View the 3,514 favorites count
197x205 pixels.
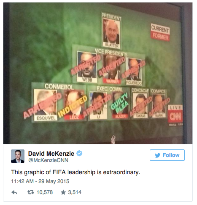tap(75, 192)
